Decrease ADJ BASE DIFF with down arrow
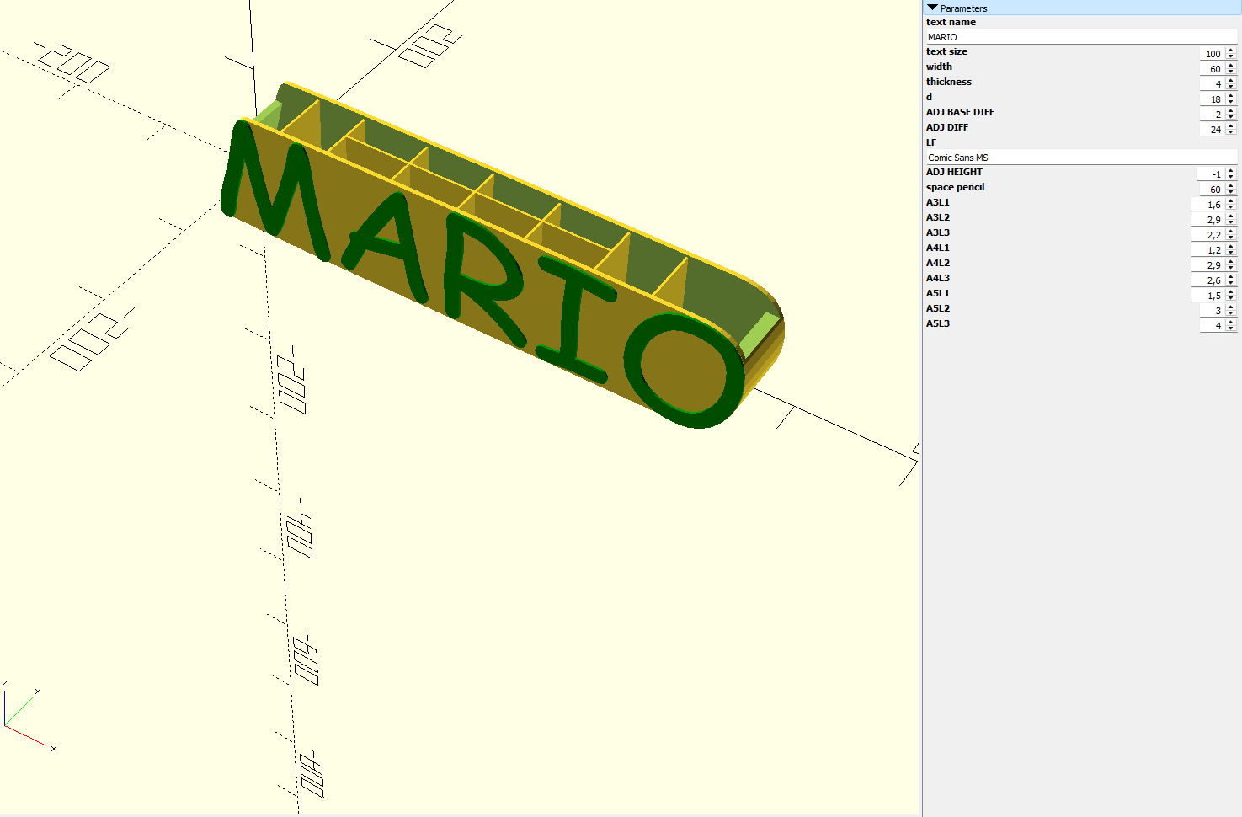This screenshot has height=817, width=1242. coord(1231,118)
